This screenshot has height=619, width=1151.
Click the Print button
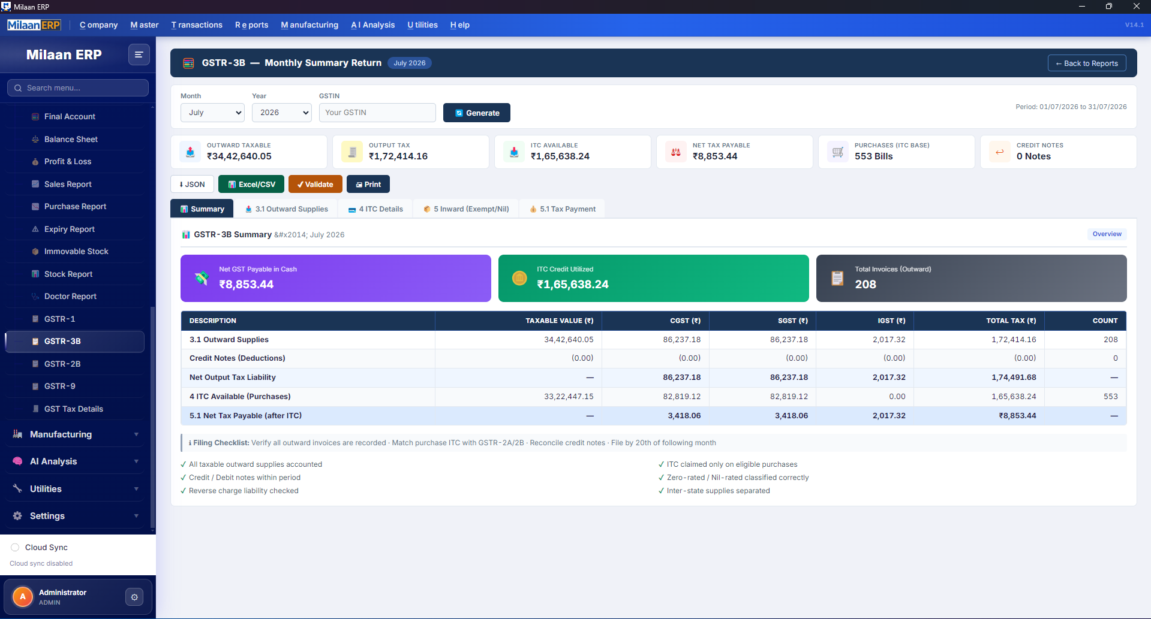pos(368,185)
